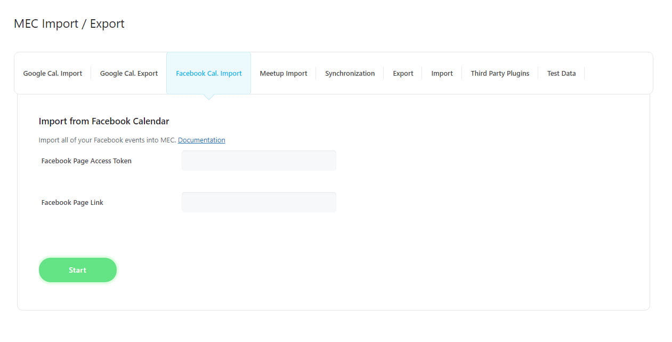Open the Synchronization tab

point(350,73)
